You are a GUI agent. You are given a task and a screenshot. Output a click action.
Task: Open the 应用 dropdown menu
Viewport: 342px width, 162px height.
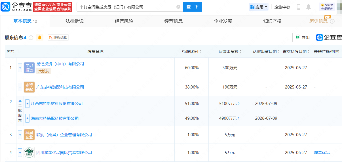click(259, 7)
